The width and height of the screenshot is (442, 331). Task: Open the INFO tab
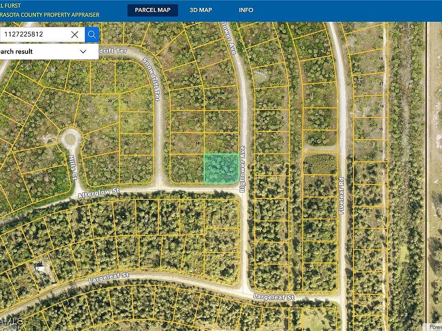coord(246,10)
